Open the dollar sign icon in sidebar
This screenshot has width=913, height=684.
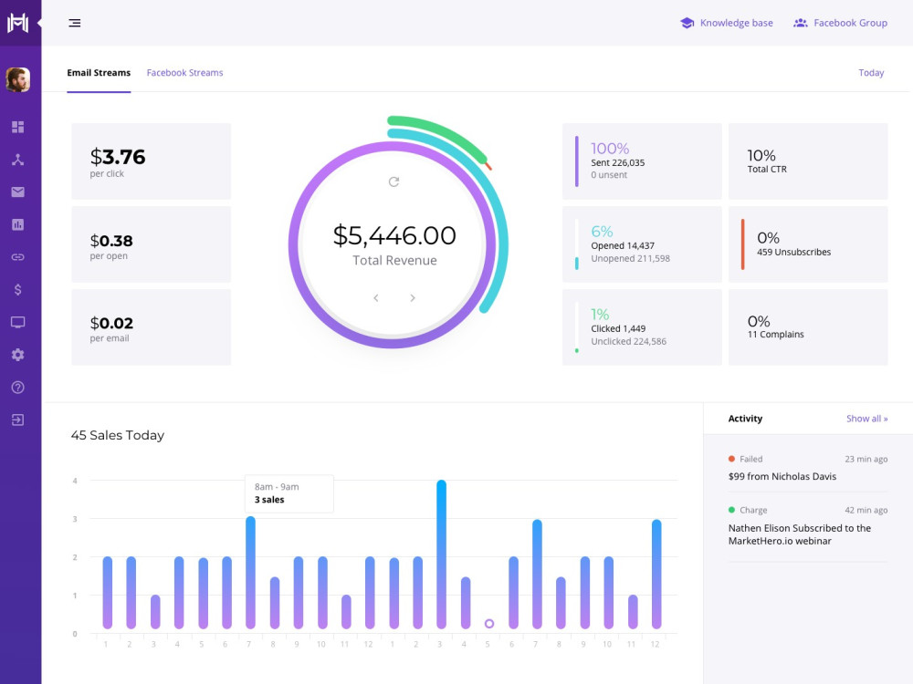tap(18, 290)
